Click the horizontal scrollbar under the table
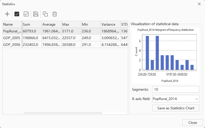 [63, 113]
